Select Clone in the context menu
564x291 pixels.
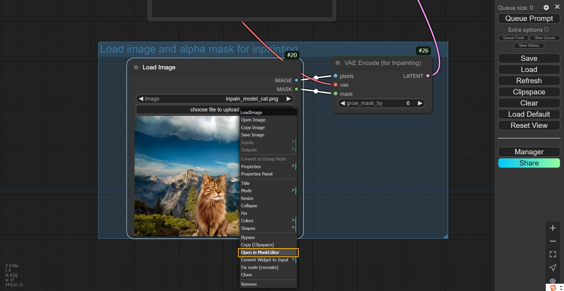click(x=268, y=275)
